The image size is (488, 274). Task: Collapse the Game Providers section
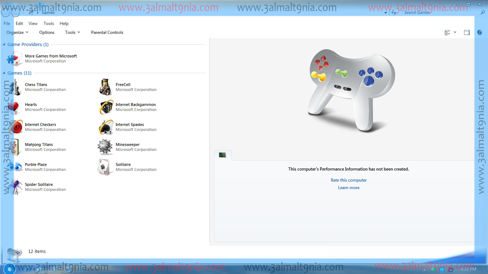point(4,44)
